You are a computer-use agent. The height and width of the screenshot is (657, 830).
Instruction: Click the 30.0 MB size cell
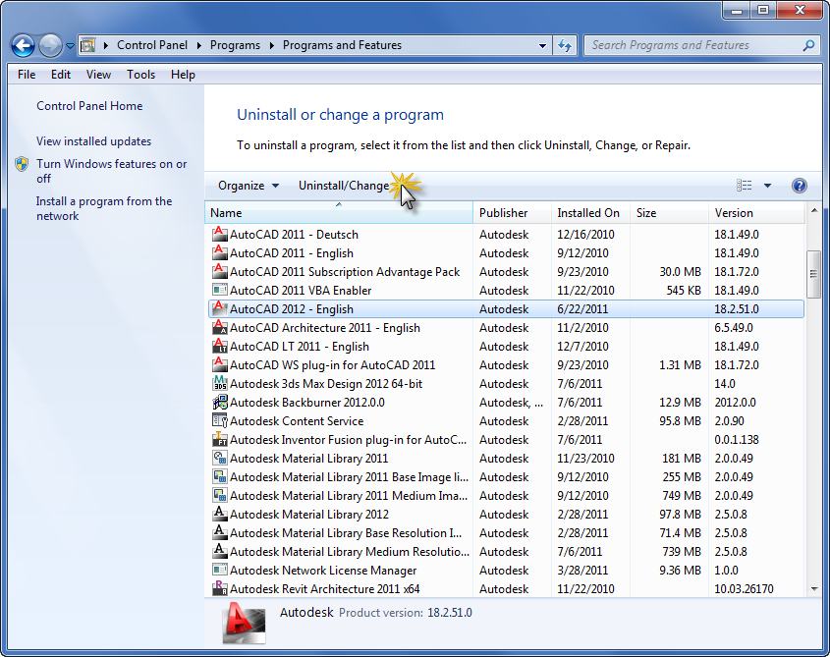[680, 272]
